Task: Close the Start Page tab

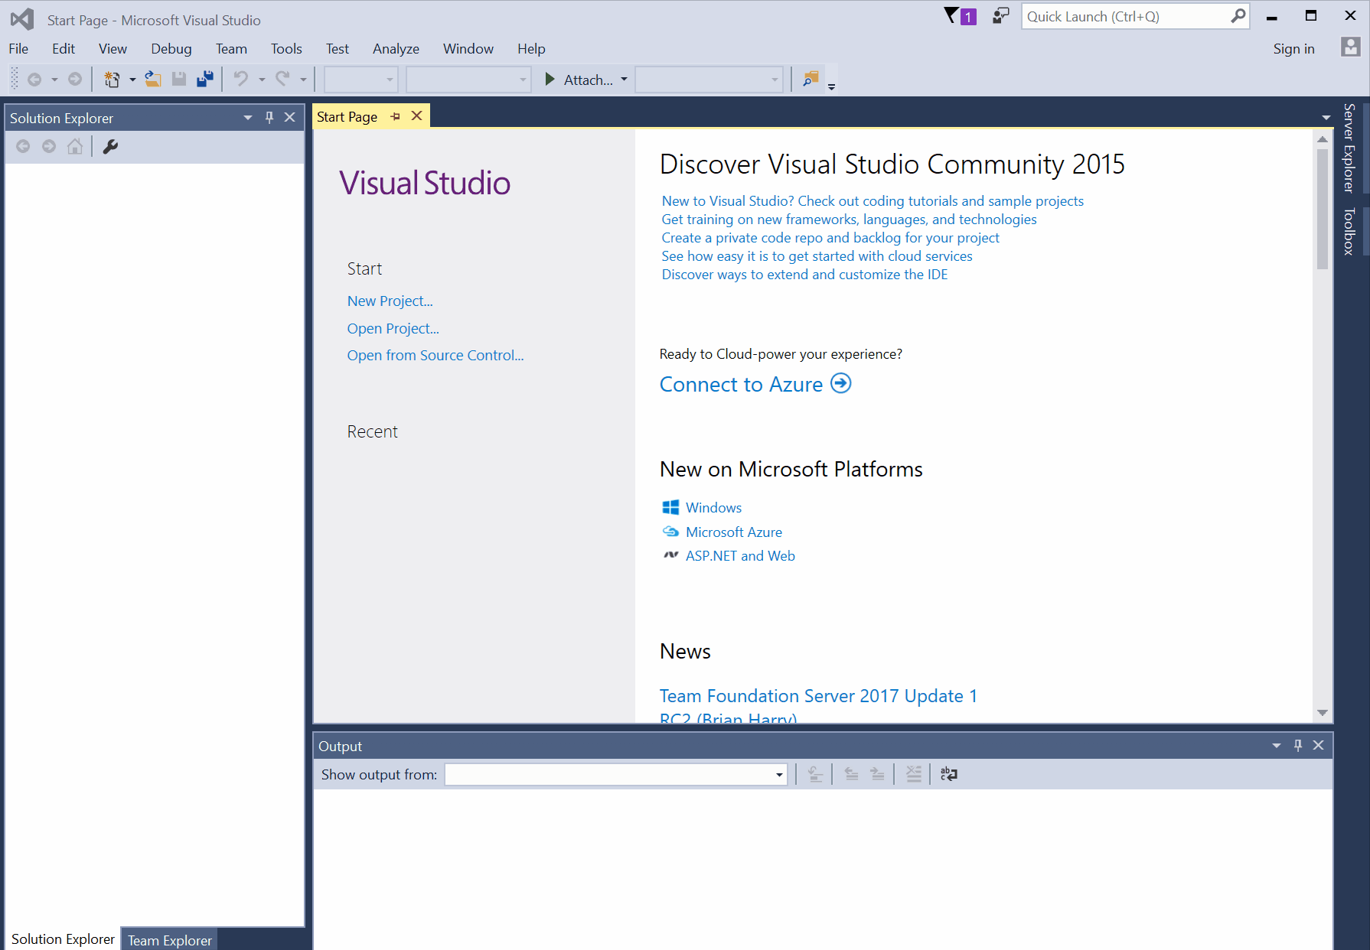Action: click(416, 115)
